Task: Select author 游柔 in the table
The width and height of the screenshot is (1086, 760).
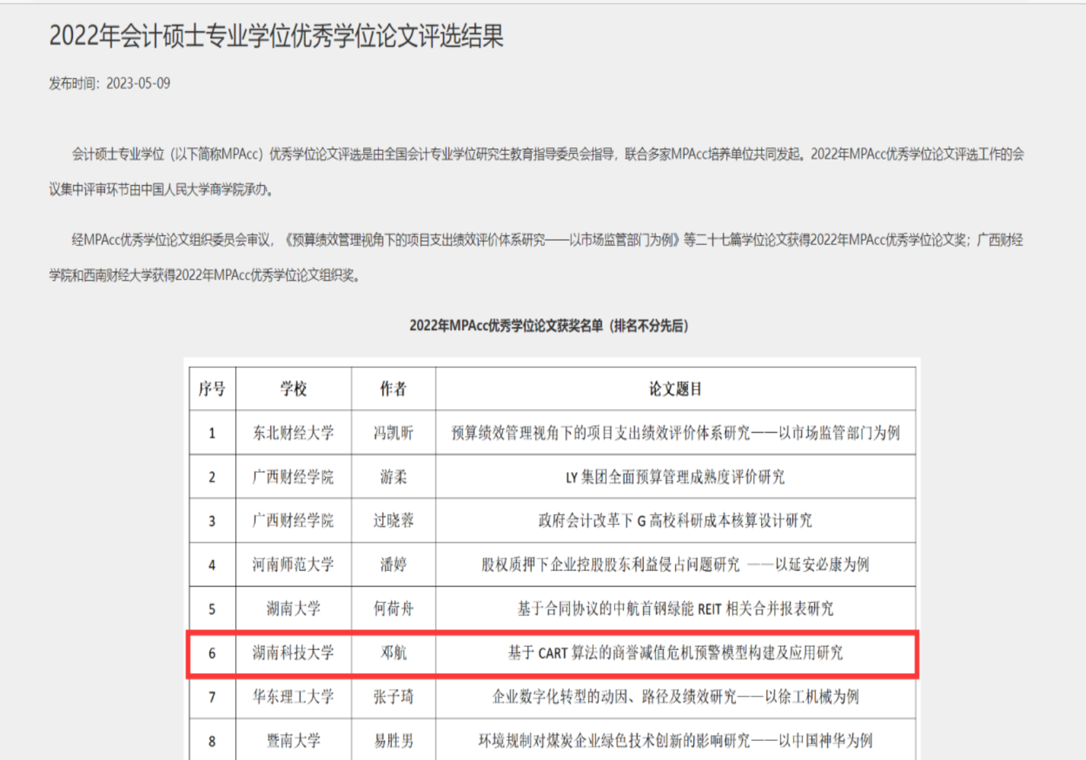Action: tap(393, 477)
